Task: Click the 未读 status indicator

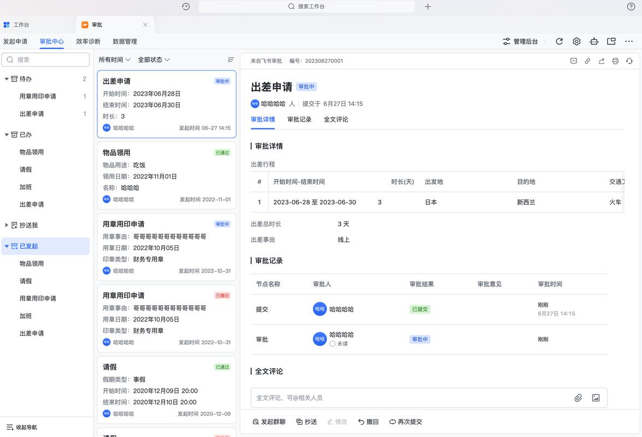Action: point(338,344)
